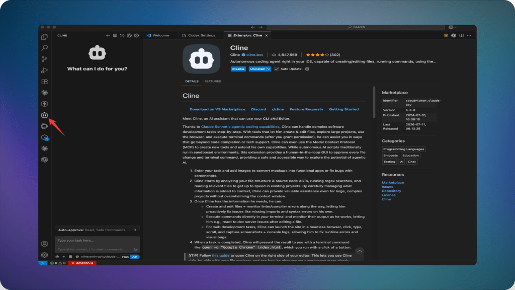Screen dimensions: 515x290
Task: Follow the 'this guide' link
Action: click(x=221, y=255)
